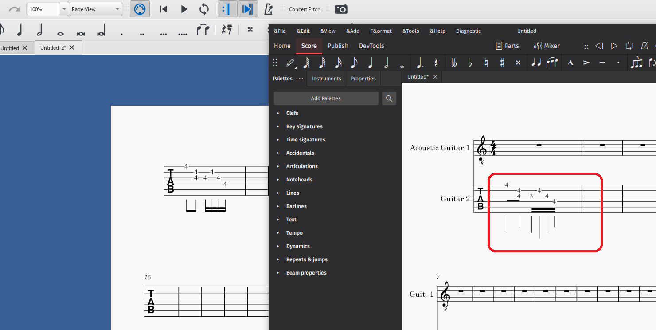
Task: Start playback with the play button
Action: coord(184,9)
